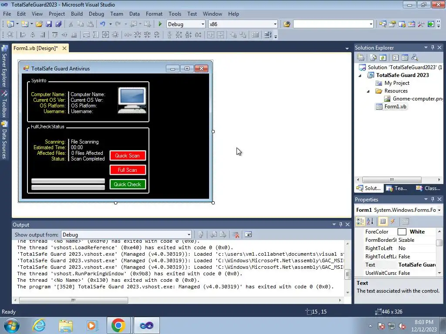Screen dimensions: 446x334
Task: Save the current file with disk icon
Action: click(49, 24)
